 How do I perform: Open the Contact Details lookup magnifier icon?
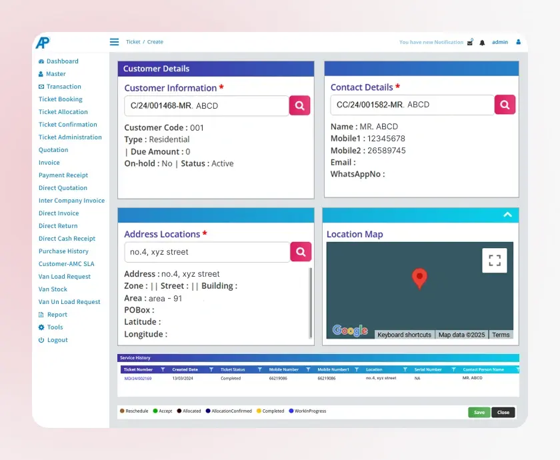pyautogui.click(x=505, y=105)
